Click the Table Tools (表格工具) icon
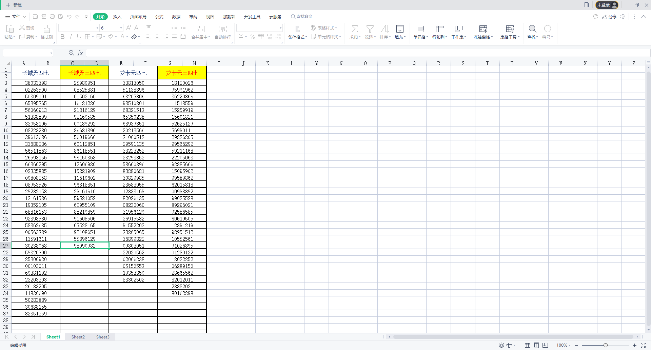The image size is (651, 350). [x=510, y=29]
